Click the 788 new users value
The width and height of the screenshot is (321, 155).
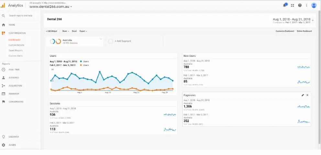[x=186, y=67]
